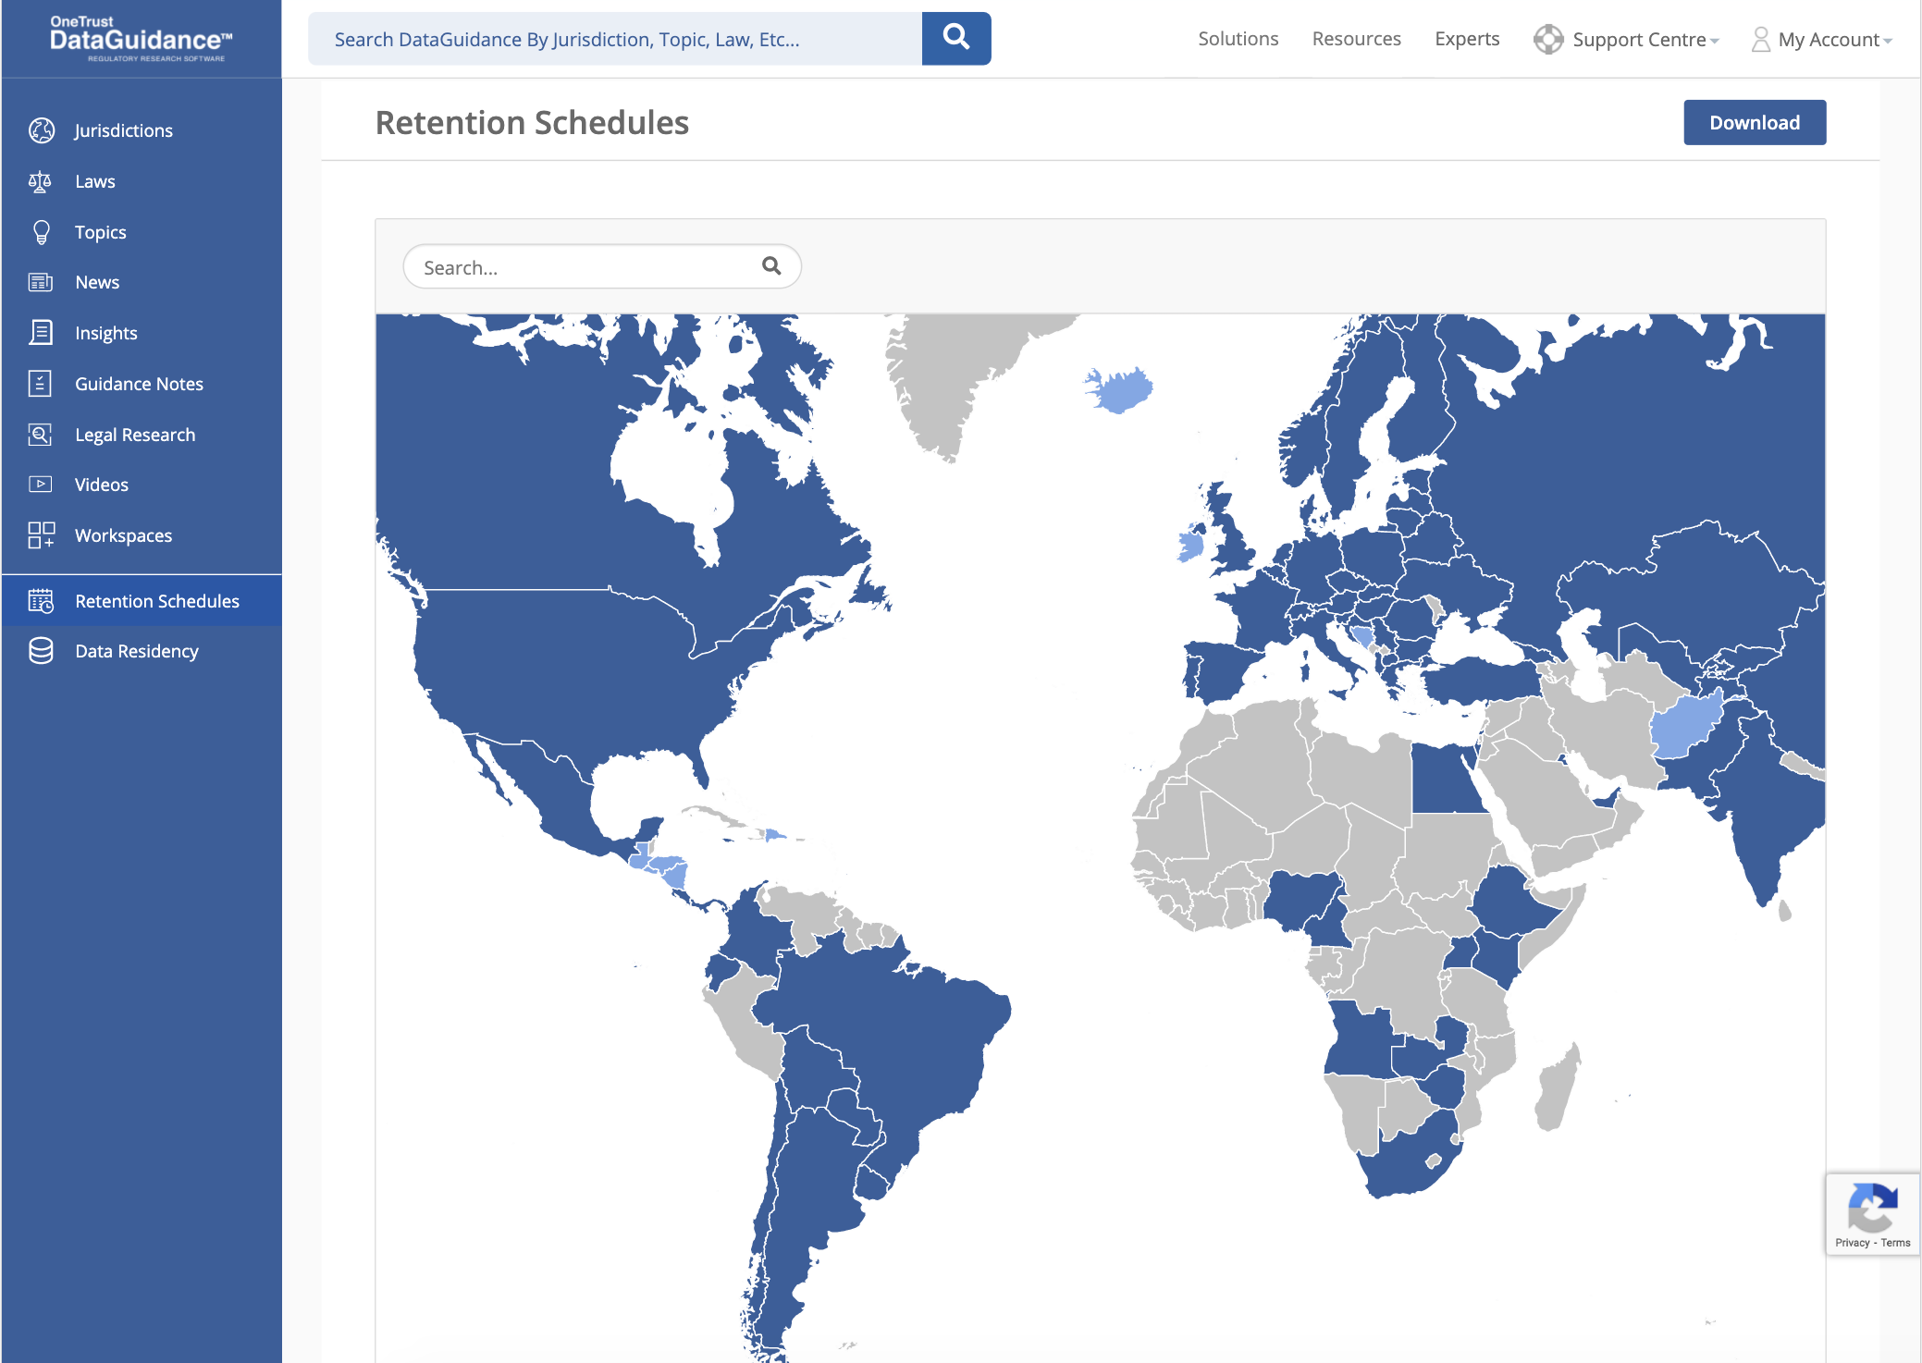Select Afghanistan on the map
This screenshot has width=1922, height=1363.
[1683, 726]
